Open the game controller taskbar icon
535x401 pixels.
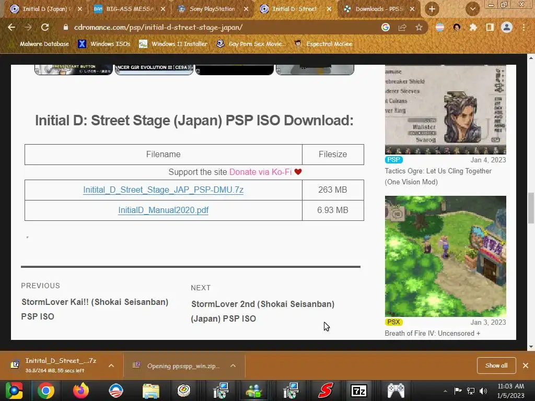coord(396,391)
